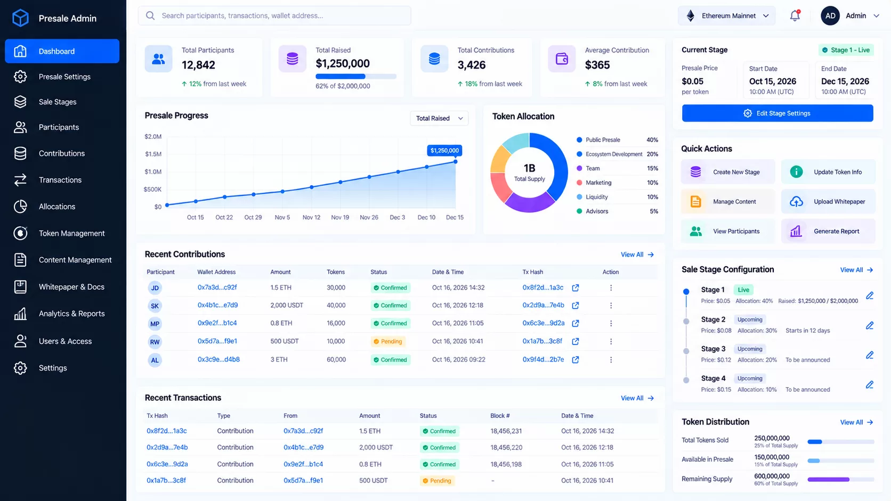Open the Total Raised chart dropdown

439,118
